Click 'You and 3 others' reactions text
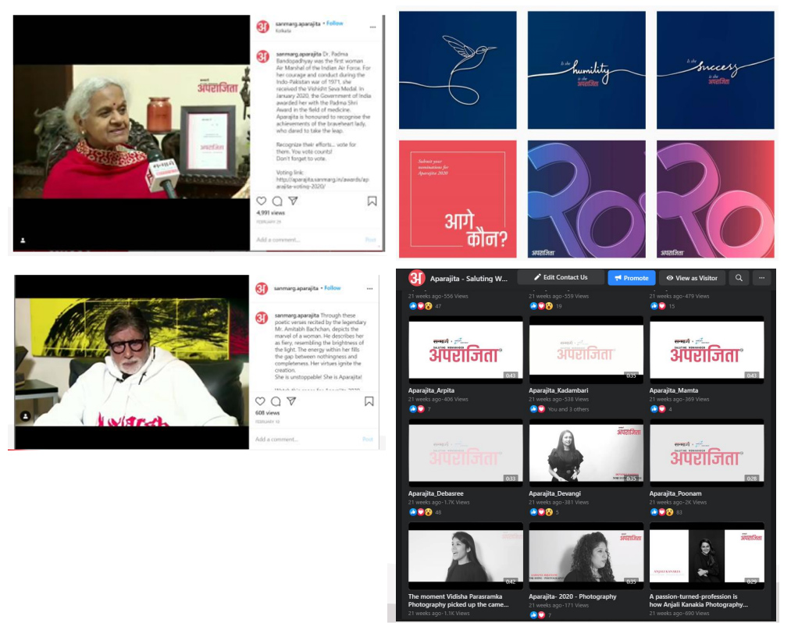The width and height of the screenshot is (791, 623). pos(568,409)
